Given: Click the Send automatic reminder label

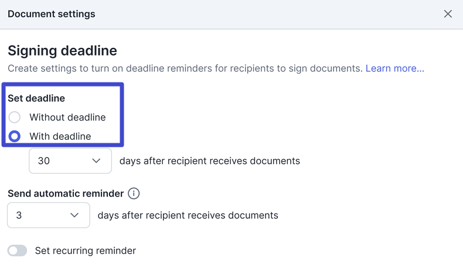Looking at the screenshot, I should pos(66,194).
